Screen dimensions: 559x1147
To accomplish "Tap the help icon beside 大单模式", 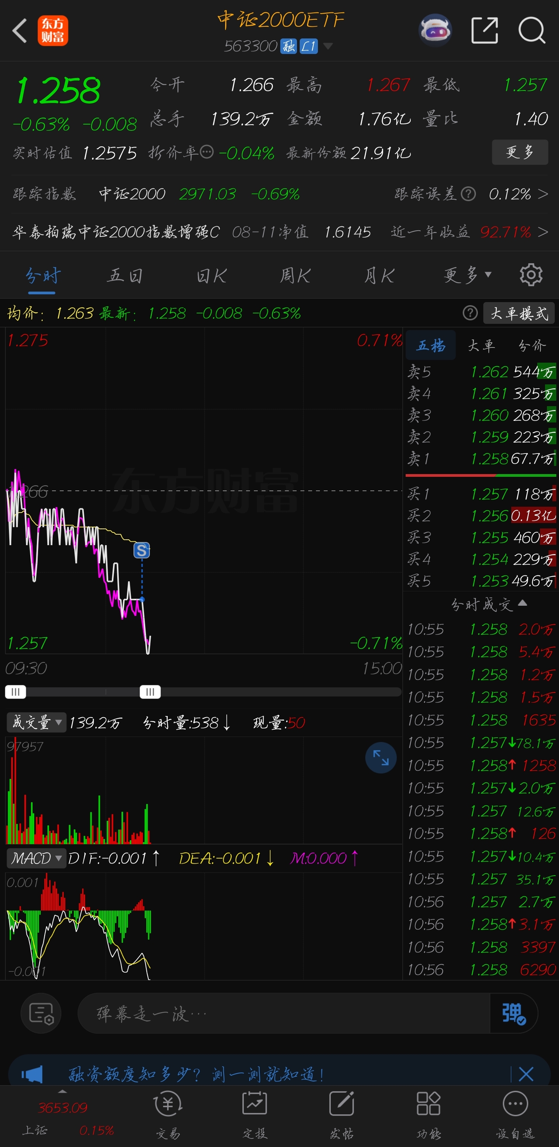I will pyautogui.click(x=470, y=313).
